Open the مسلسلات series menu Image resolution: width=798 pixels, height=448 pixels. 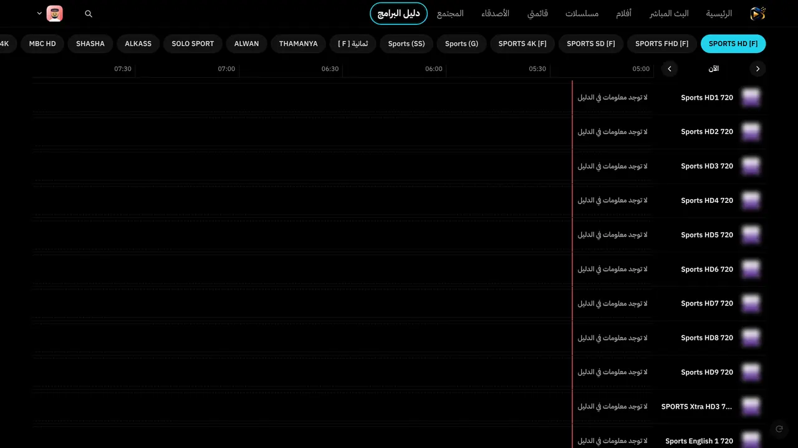[x=582, y=14]
